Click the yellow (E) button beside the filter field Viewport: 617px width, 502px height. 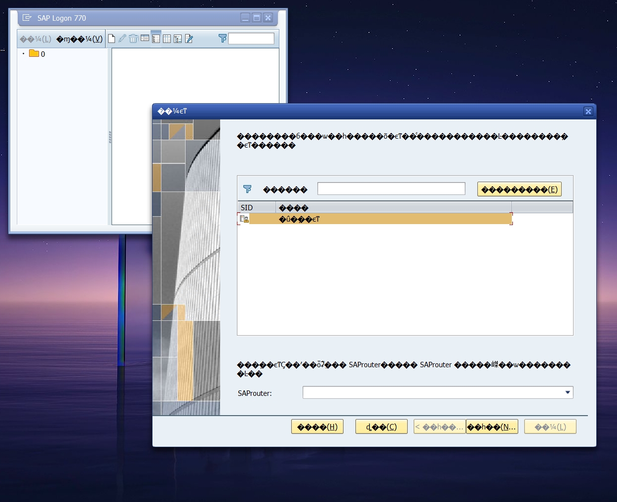[x=519, y=190]
